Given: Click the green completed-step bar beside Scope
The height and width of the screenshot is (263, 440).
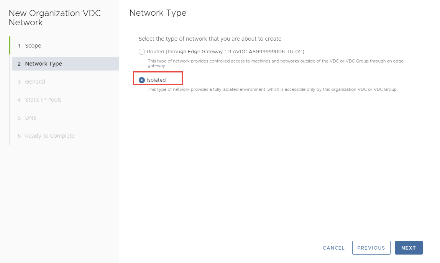Looking at the screenshot, I should tap(10, 46).
